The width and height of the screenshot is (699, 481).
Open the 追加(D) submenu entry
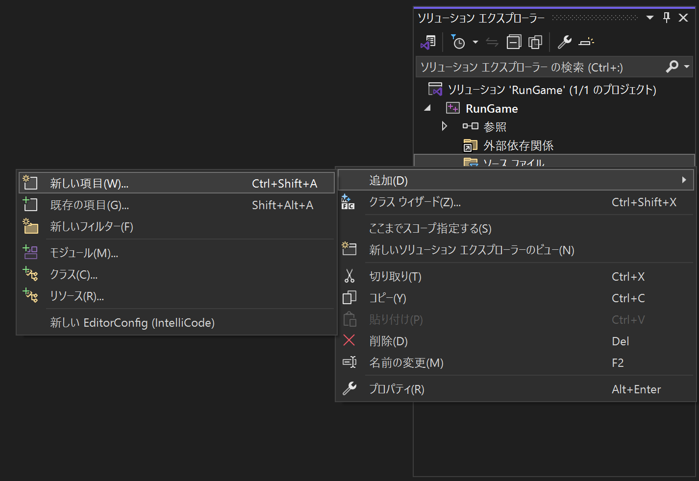[x=516, y=180]
